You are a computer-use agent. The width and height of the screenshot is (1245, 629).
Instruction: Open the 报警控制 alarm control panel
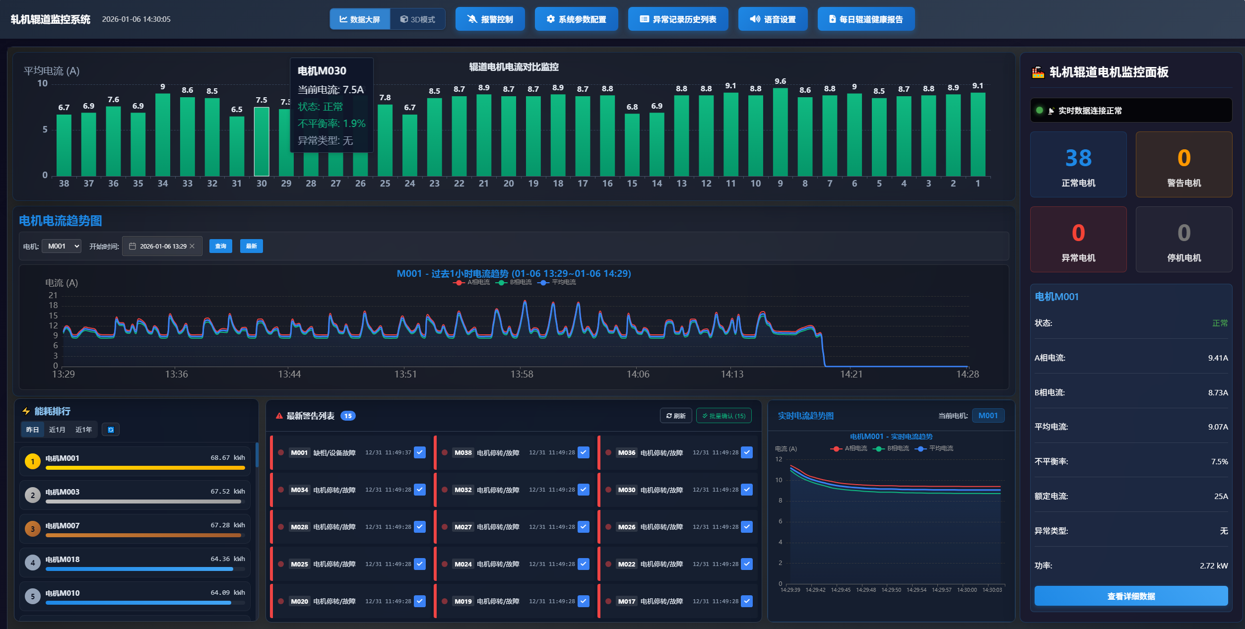point(490,19)
